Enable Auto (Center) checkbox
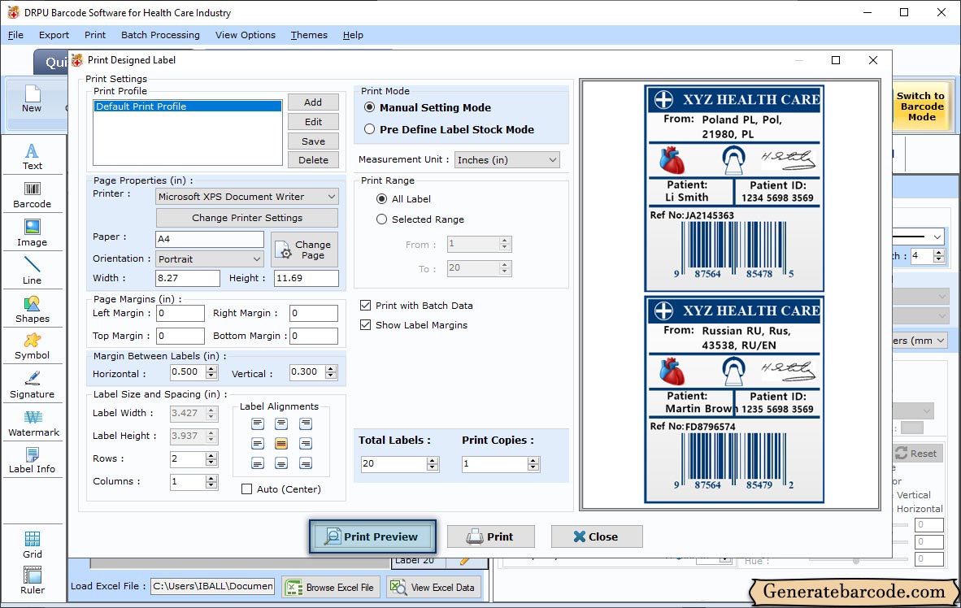Image resolution: width=961 pixels, height=608 pixels. point(247,489)
